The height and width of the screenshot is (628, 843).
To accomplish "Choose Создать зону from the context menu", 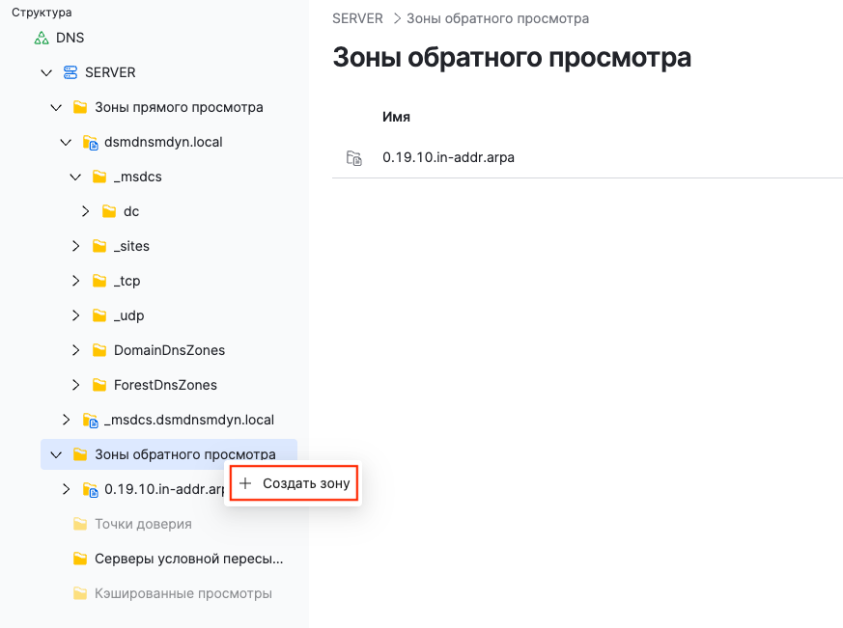I will (x=295, y=483).
